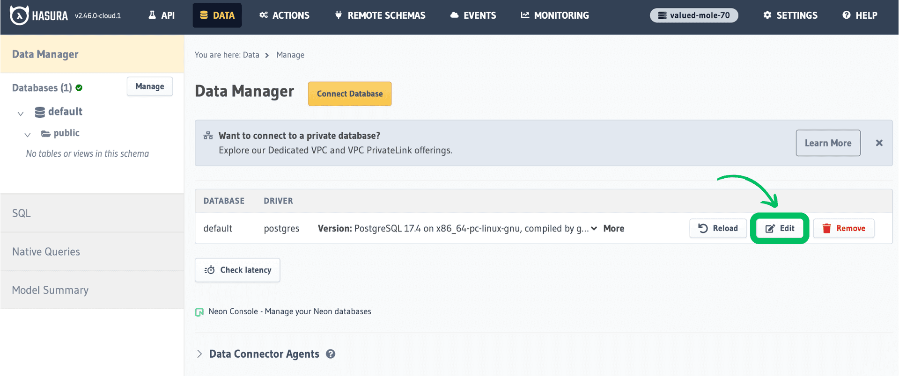This screenshot has width=899, height=376.
Task: Open Neon Console manage databases link
Action: 289,311
